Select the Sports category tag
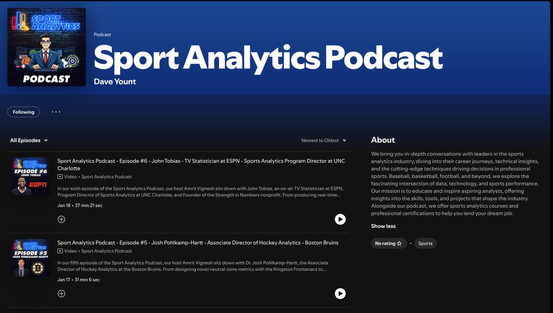Viewport: 553px width, 313px height. (425, 243)
